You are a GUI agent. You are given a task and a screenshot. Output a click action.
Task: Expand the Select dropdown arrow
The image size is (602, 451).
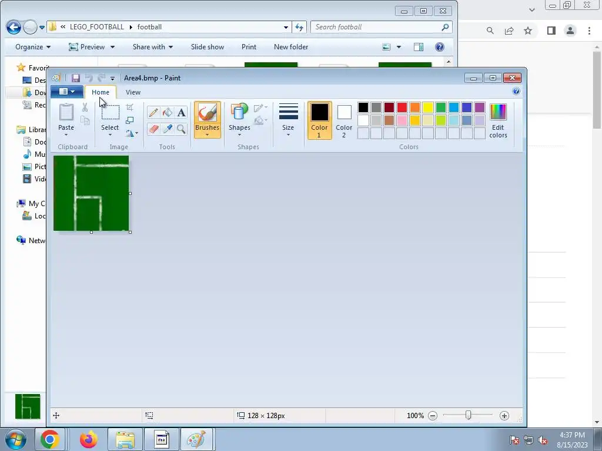(x=110, y=135)
